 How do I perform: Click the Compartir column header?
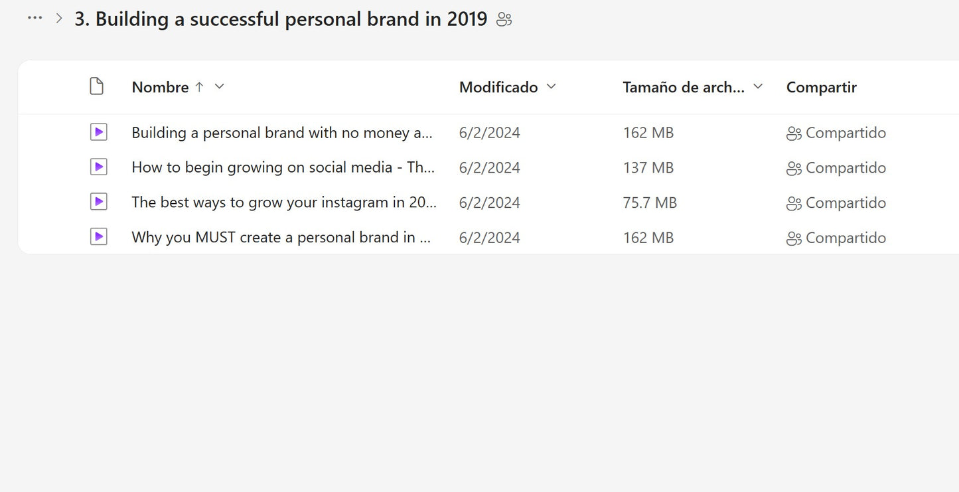[x=821, y=87]
